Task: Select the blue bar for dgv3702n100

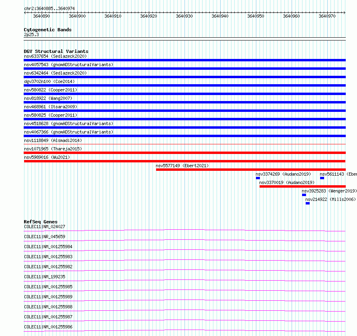Action: pyautogui.click(x=185, y=85)
